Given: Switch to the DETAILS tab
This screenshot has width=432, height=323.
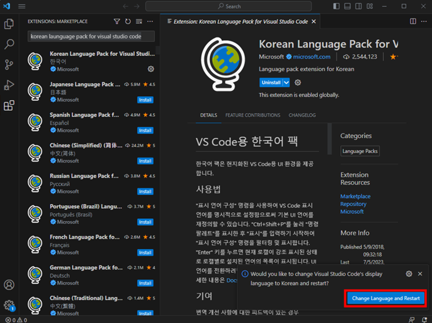Looking at the screenshot, I should pyautogui.click(x=209, y=115).
